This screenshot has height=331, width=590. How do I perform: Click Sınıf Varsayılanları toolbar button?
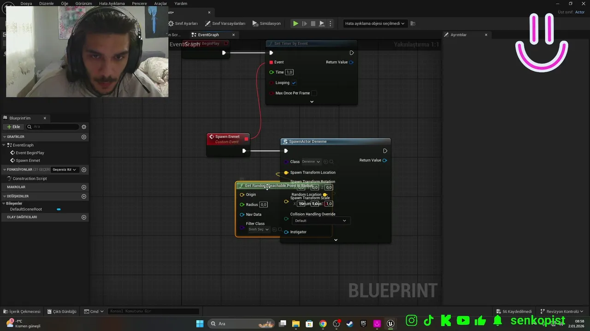tap(225, 23)
